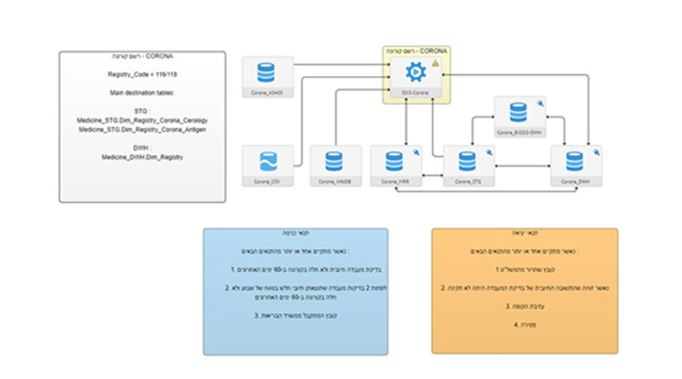This screenshot has width=682, height=379.
Task: Click the Corona_AS400 node label
Action: [x=267, y=91]
